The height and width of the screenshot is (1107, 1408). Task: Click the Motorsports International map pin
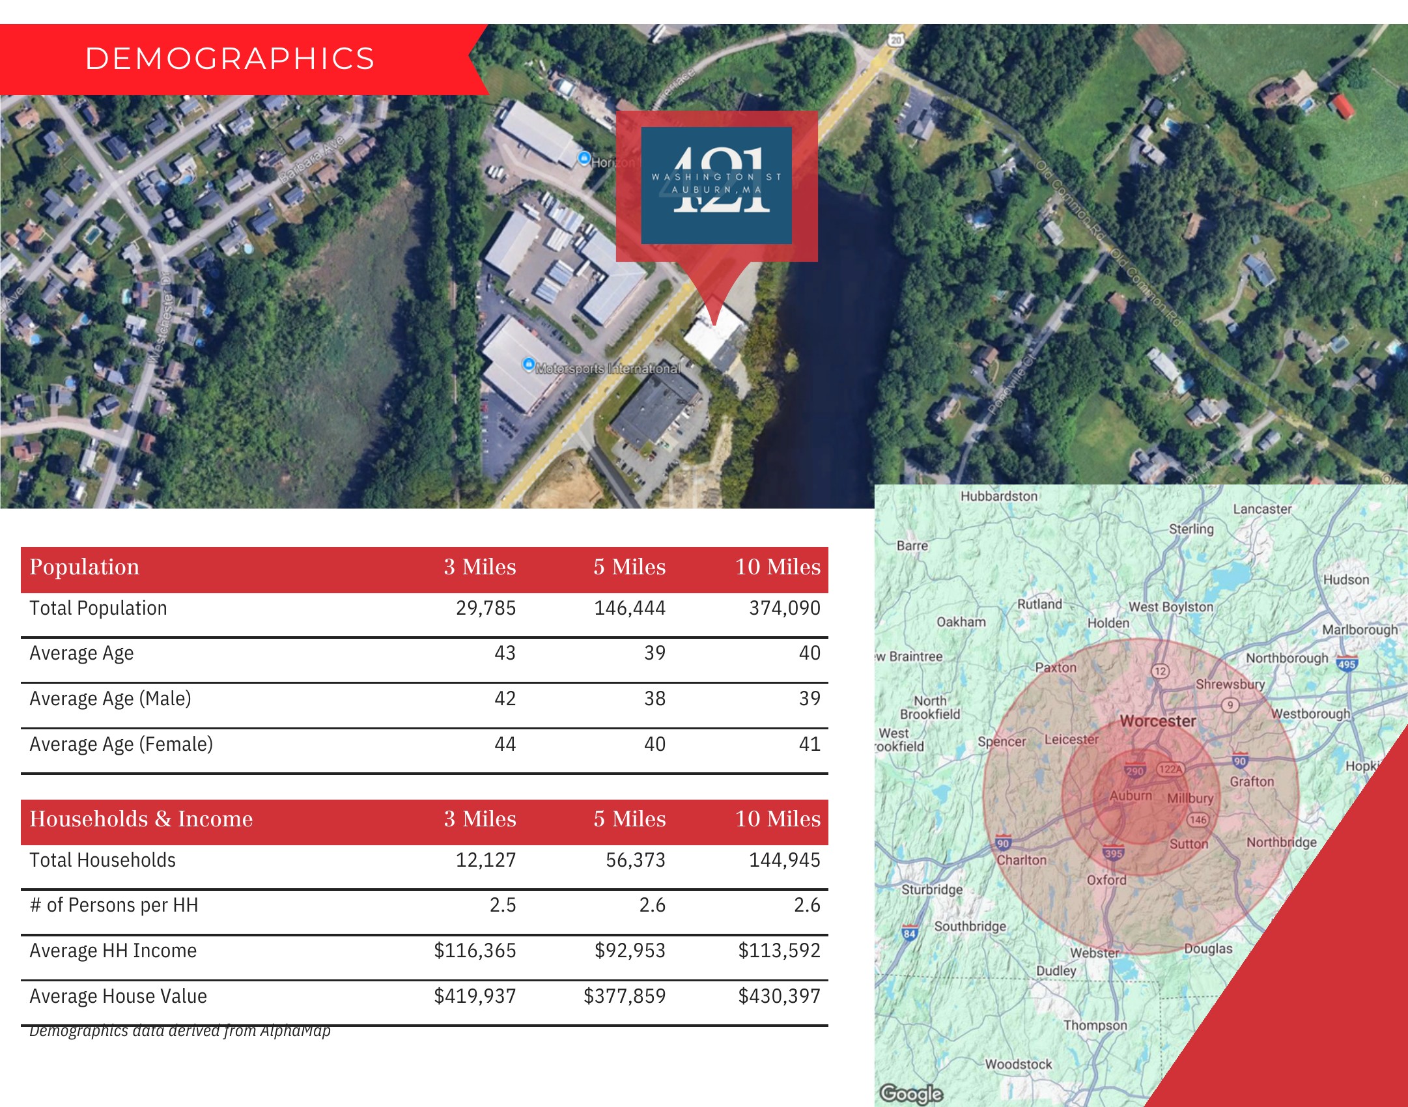529,365
